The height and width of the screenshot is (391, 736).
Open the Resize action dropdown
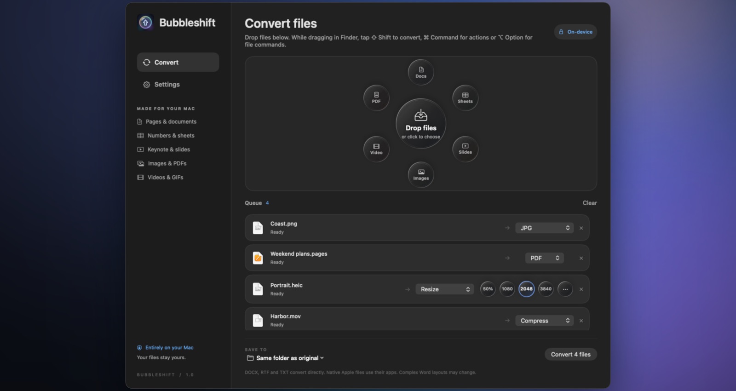click(x=445, y=289)
